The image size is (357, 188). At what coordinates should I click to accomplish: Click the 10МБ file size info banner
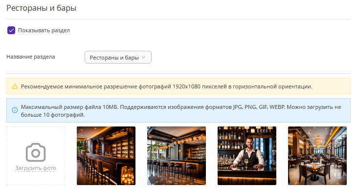(x=178, y=110)
